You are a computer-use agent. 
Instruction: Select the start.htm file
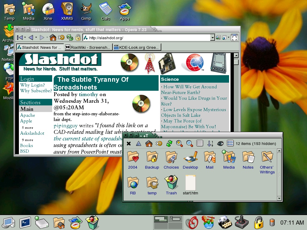click(190, 185)
